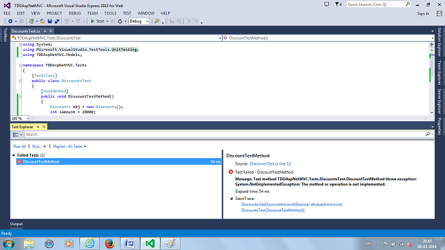Image resolution: width=445 pixels, height=250 pixels.
Task: Pin the DiscountsTest.cs tab
Action: click(45, 31)
